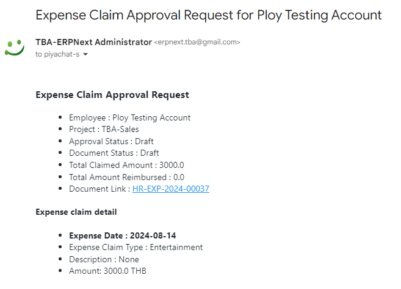This screenshot has height=289, width=401.
Task: Click the Total Claimed Amount : 3000.0 line
Action: click(x=126, y=165)
